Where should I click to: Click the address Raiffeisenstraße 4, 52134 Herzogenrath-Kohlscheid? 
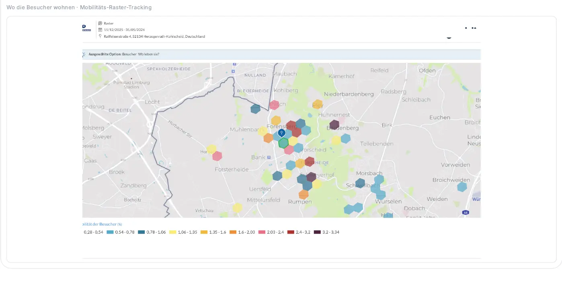click(154, 37)
